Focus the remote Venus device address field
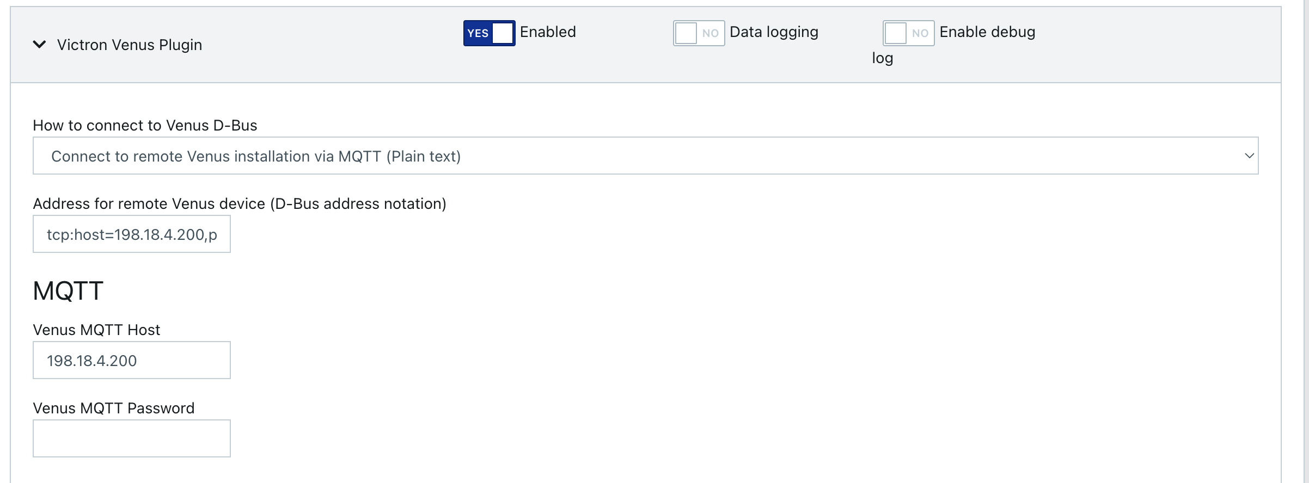Screen dimensions: 1309x483 point(132,234)
